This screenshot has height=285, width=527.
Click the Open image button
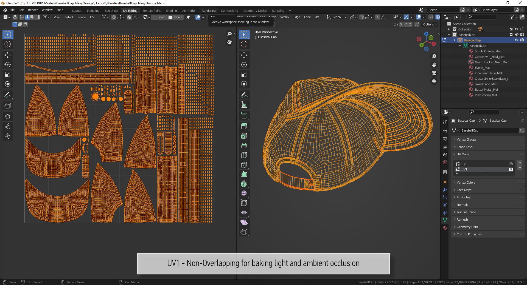(175, 17)
